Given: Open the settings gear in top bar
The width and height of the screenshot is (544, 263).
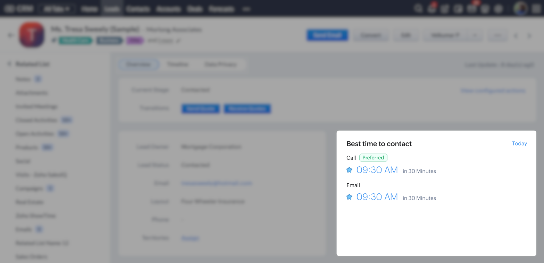Looking at the screenshot, I should (499, 9).
